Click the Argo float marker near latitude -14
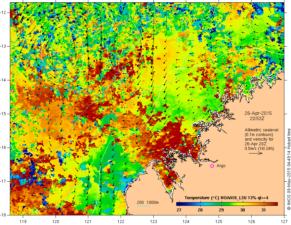 13,91
